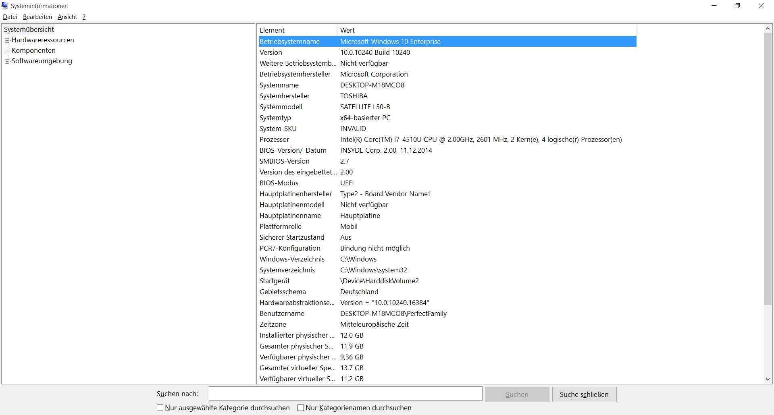The image size is (774, 415).
Task: Select the Zeitzone row
Action: click(x=447, y=324)
